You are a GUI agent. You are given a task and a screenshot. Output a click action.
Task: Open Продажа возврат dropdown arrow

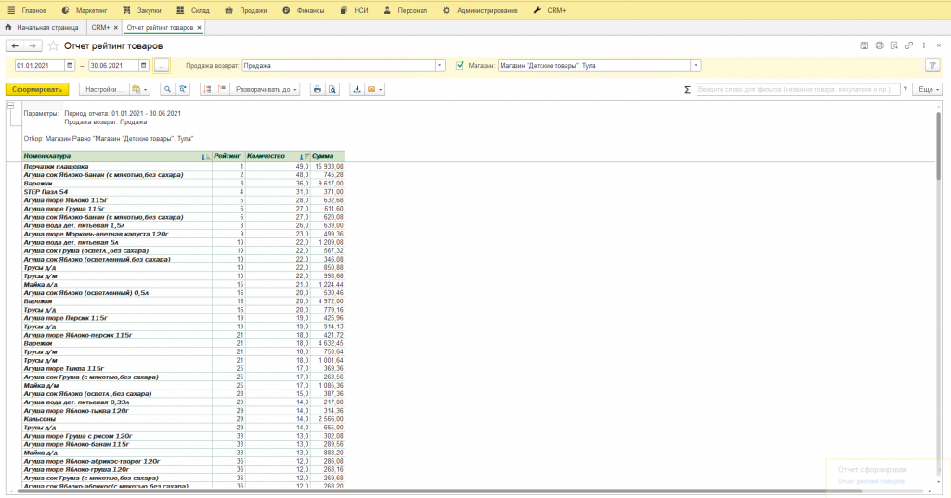tap(439, 66)
